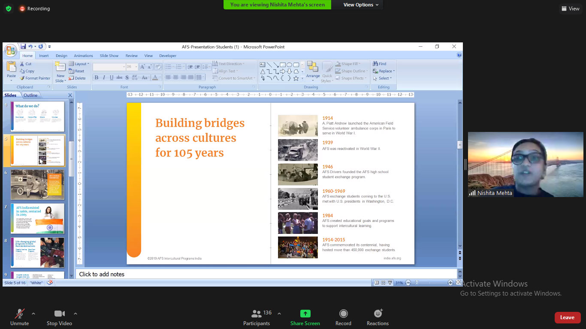The height and width of the screenshot is (329, 586).
Task: Open the font size dropdown showing 36
Action: (136, 67)
